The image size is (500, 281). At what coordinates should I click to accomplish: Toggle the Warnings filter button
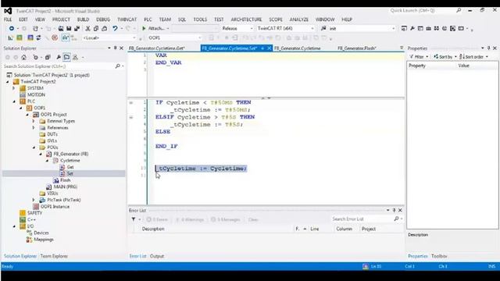(x=190, y=219)
